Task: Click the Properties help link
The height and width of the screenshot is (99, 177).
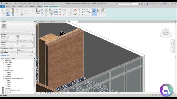Action: click(x=5, y=56)
